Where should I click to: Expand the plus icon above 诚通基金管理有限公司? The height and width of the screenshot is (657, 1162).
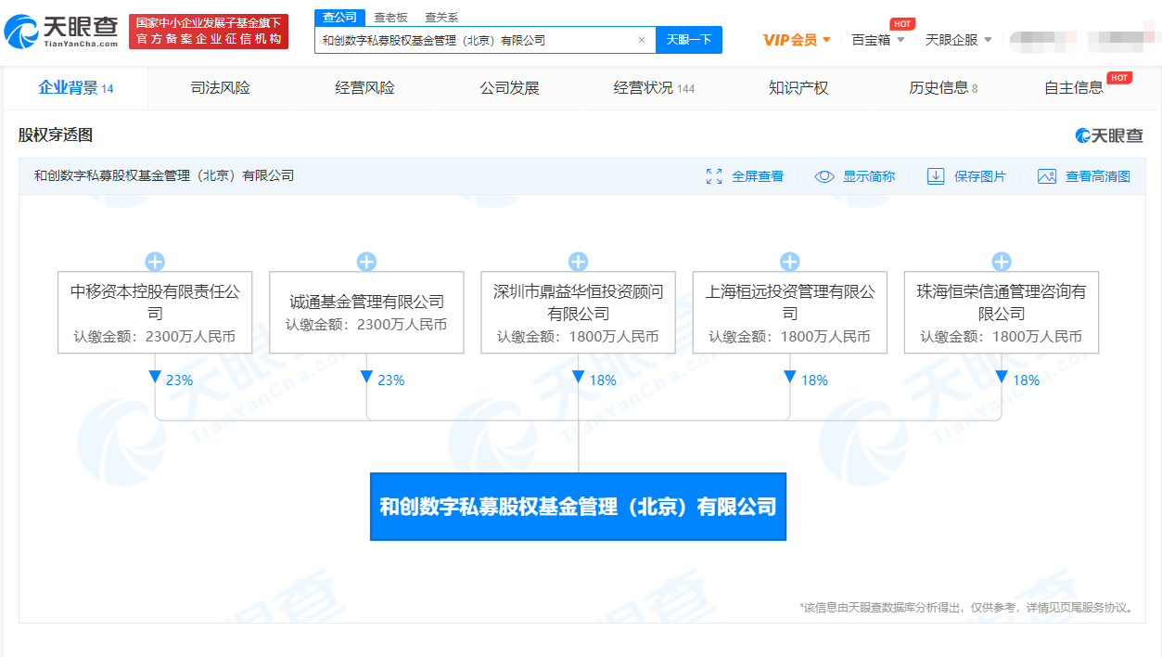point(366,262)
